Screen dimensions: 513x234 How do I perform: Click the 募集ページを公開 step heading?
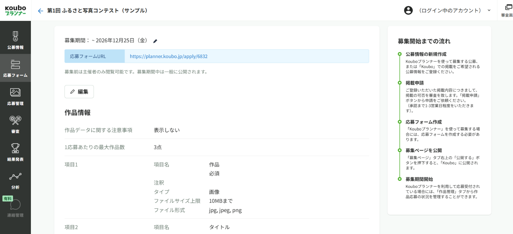424,150
